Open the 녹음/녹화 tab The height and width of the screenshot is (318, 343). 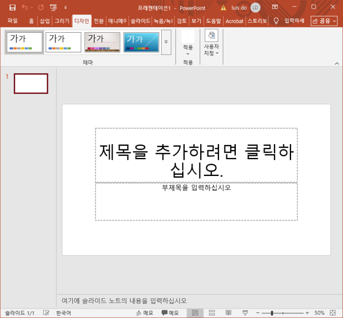coord(163,21)
